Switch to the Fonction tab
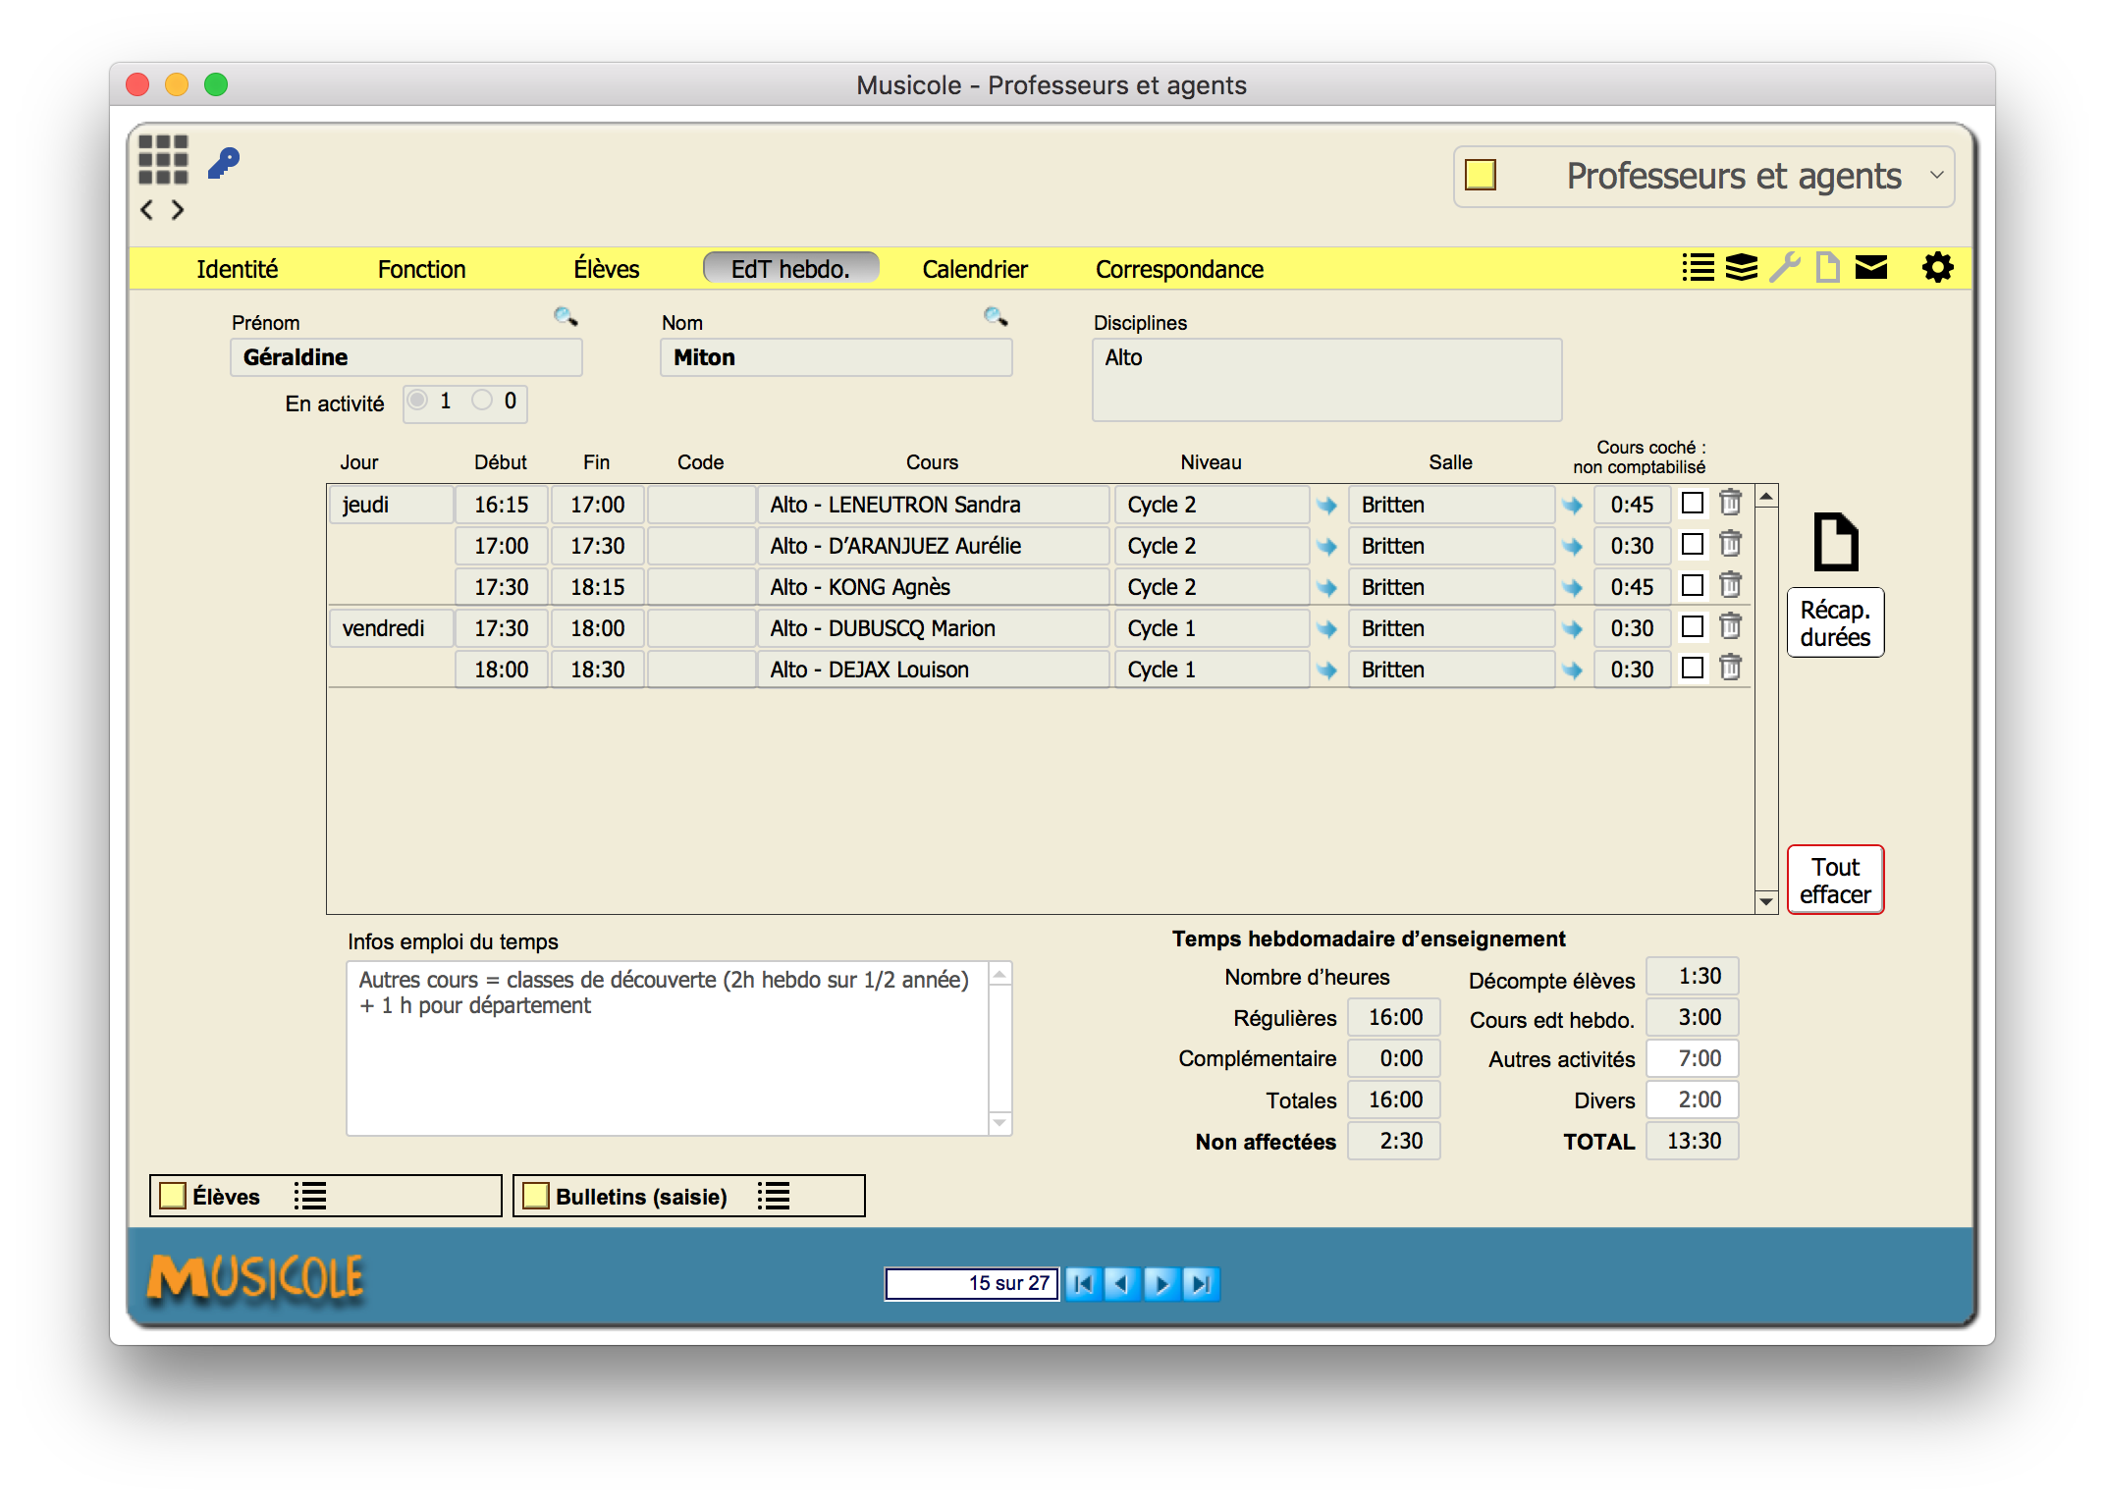 [421, 269]
